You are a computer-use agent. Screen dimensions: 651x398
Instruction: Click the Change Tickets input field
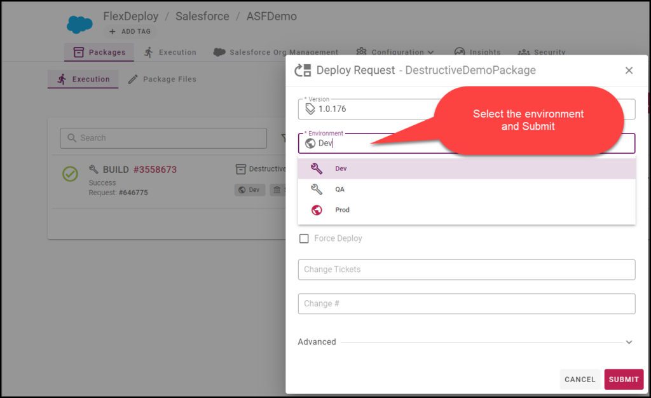[467, 269]
